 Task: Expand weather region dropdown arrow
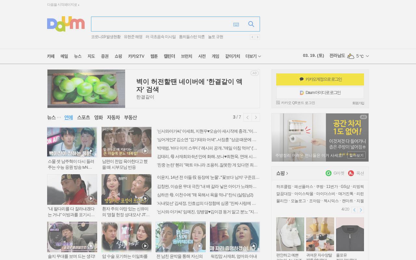(367, 56)
